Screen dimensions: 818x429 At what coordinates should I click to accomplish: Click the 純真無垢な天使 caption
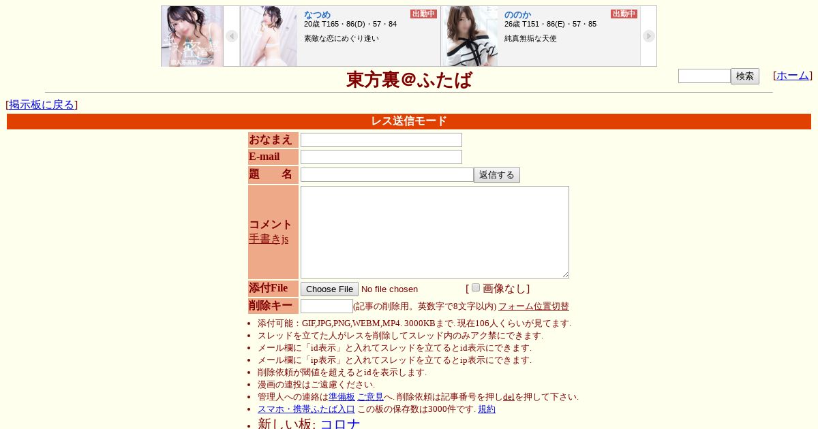(x=530, y=38)
